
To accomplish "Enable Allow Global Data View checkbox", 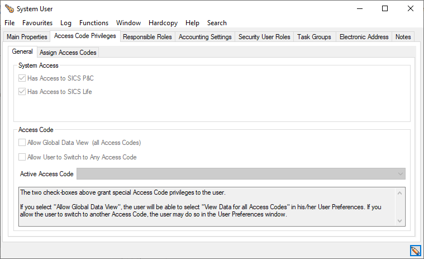I will point(22,142).
